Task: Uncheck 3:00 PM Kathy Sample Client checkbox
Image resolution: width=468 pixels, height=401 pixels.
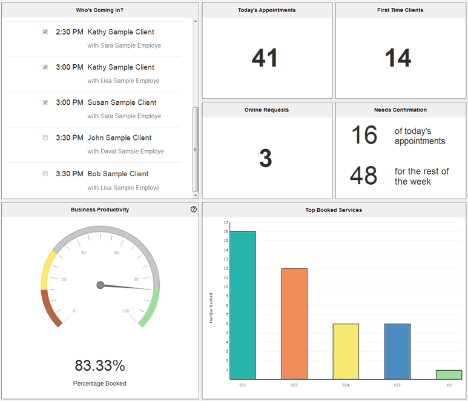Action: (45, 67)
